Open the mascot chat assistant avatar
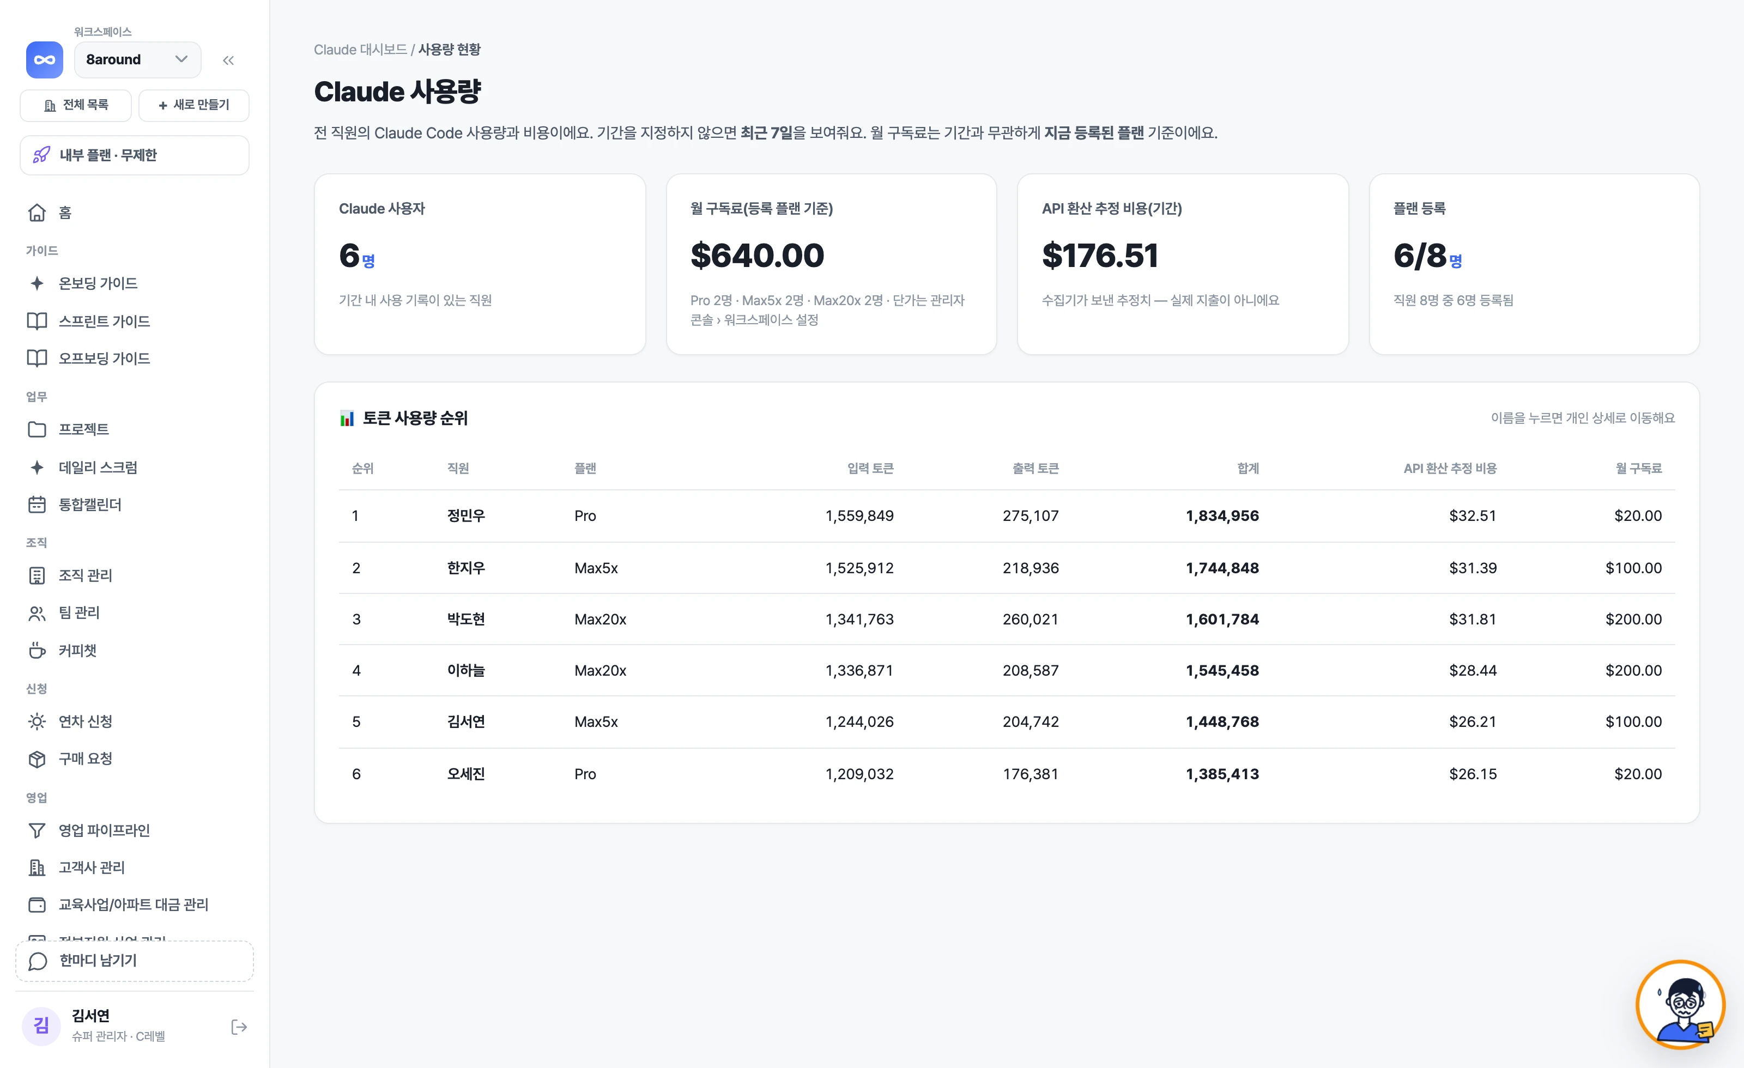1744x1068 pixels. click(1681, 1004)
